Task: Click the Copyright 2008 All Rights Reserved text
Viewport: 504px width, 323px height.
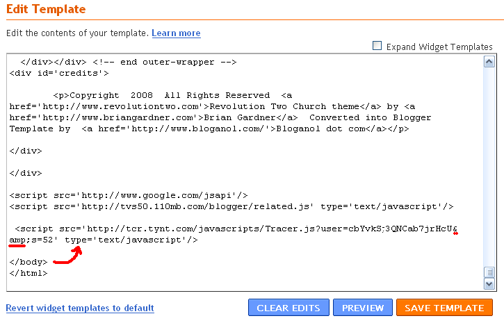Action: [170, 95]
